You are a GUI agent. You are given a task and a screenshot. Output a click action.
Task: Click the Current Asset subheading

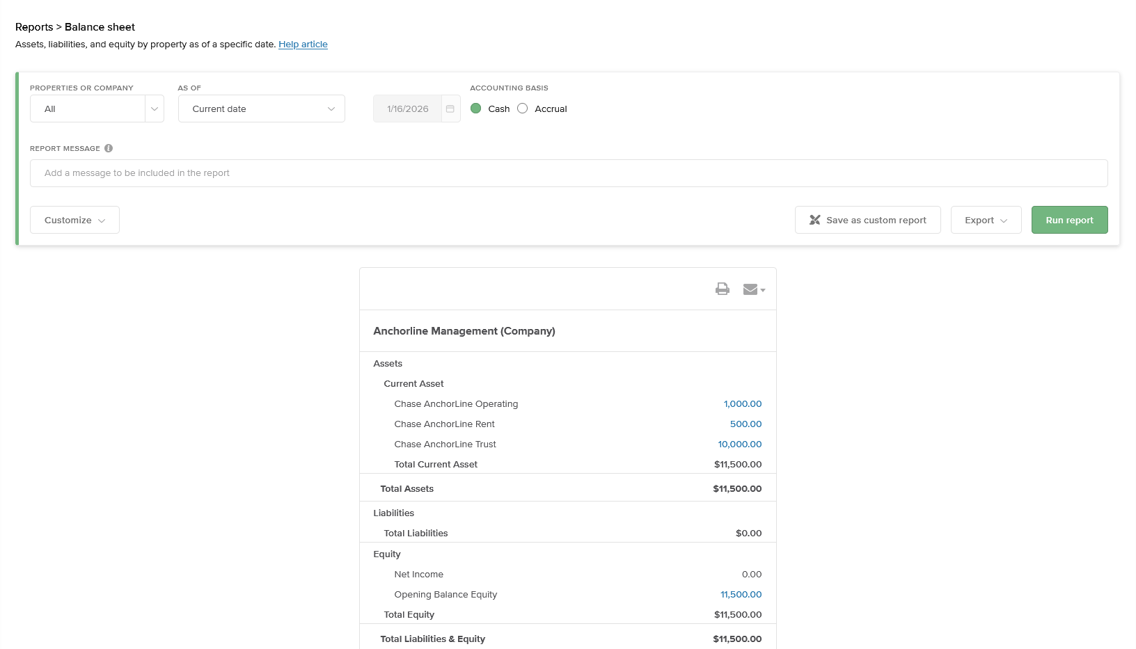coord(413,383)
